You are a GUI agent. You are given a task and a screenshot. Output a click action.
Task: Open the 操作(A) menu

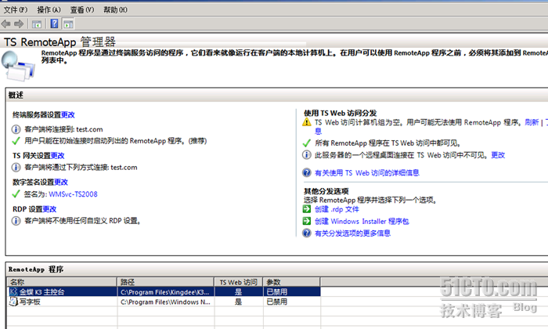[x=49, y=9]
